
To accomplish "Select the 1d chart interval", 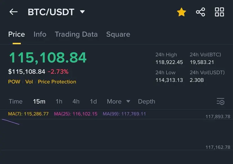I will click(93, 101).
